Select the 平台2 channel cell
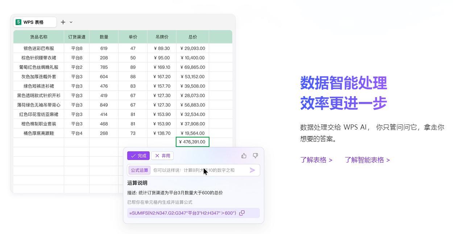 77,67
